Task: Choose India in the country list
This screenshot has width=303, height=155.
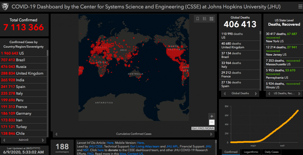Action: [x=23, y=80]
